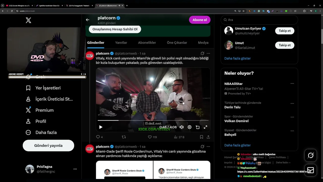This screenshot has width=323, height=182.
Task: Open Profil from the sidebar
Action: point(36,121)
